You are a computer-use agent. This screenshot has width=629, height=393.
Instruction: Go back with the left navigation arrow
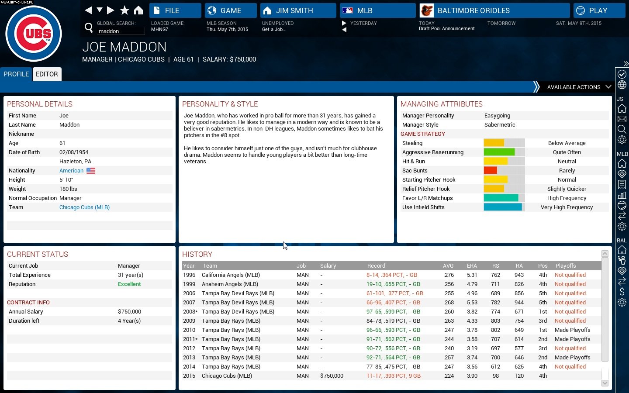89,10
